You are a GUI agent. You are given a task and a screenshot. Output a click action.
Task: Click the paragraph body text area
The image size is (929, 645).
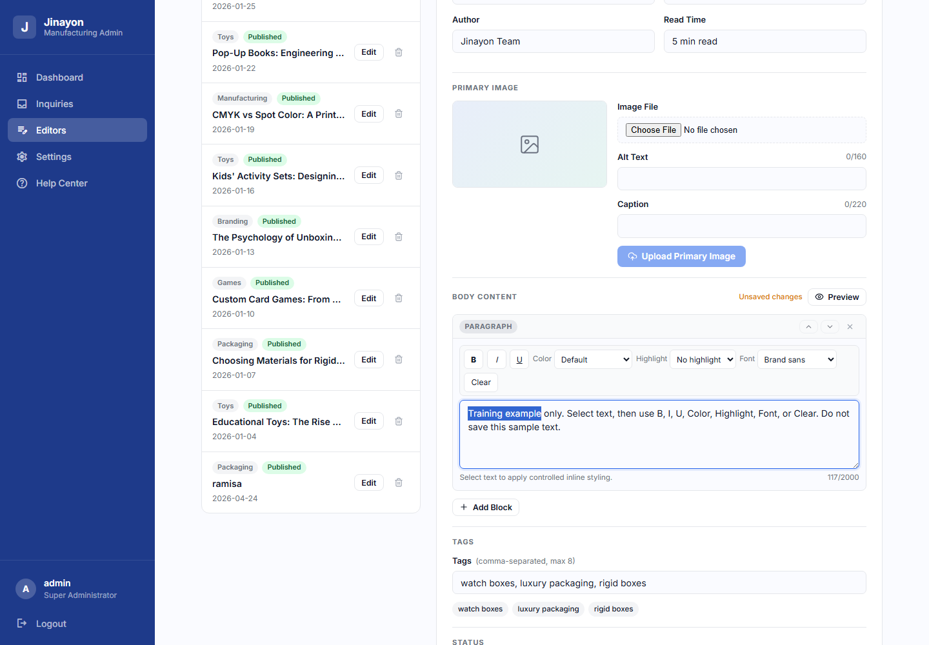[x=659, y=434]
